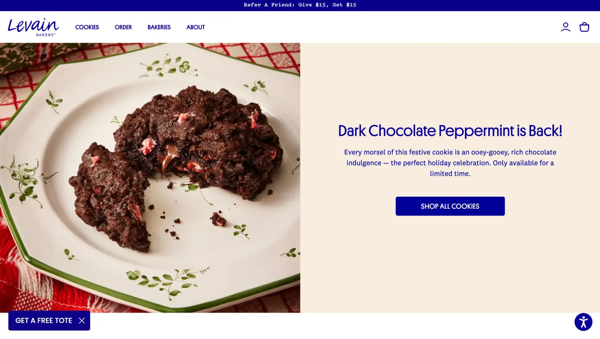
Task: Click the large chocolate peppermint cookie photo
Action: tap(150, 178)
